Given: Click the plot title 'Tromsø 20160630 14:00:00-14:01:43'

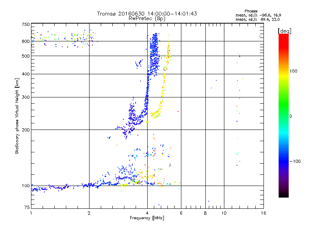Looking at the screenshot, I should point(147,14).
